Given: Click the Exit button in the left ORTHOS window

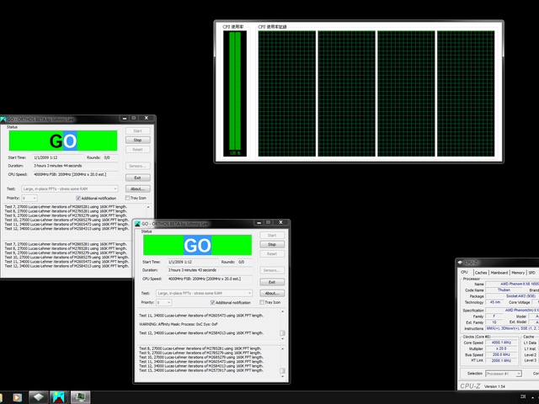Looking at the screenshot, I should 137,178.
